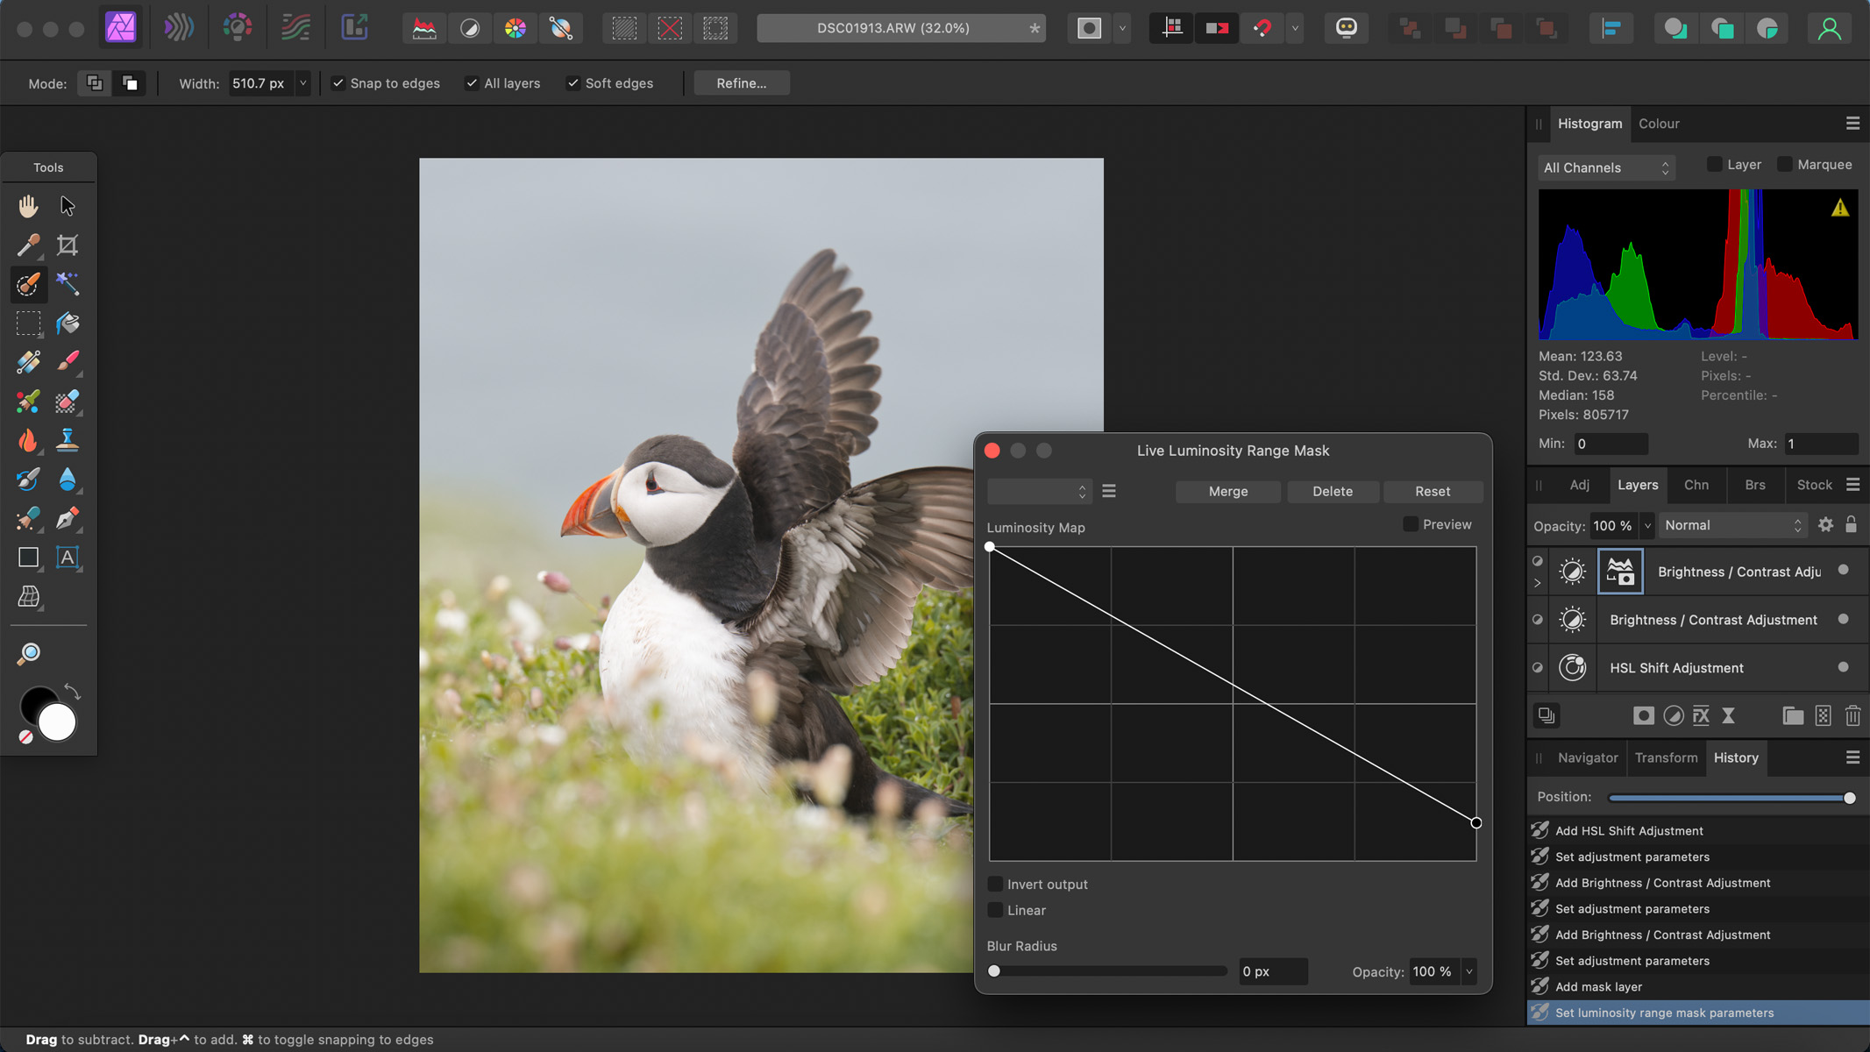1870x1052 pixels.
Task: Open the Normal blend mode dropdown
Action: tap(1732, 524)
